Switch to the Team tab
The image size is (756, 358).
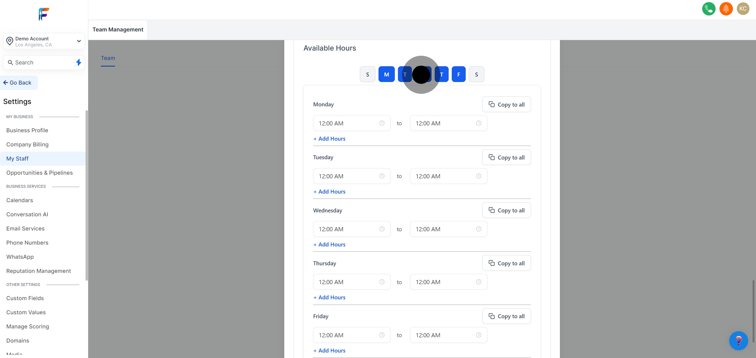coord(108,58)
